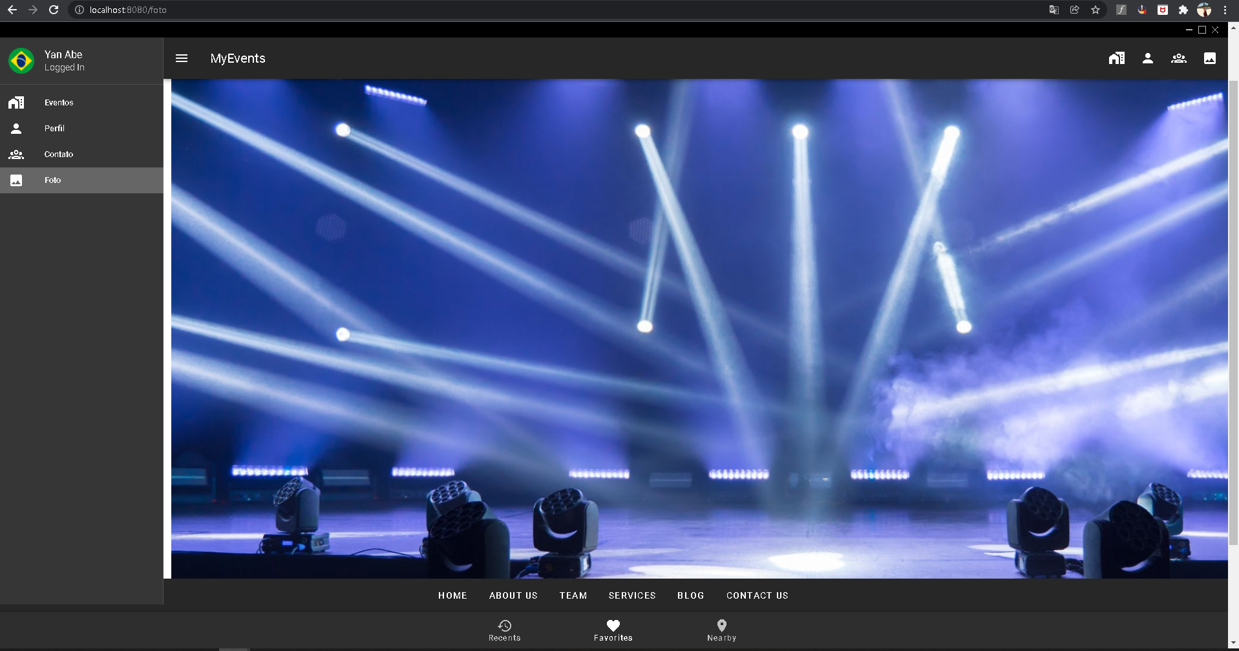Viewport: 1239px width, 651px height.
Task: Click the Brazil flag avatar
Action: 21,61
